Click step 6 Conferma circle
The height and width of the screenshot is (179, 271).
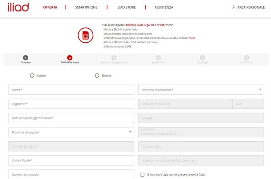click(247, 58)
